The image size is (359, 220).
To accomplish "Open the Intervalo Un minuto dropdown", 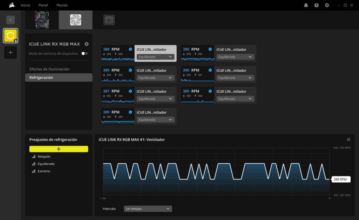I will 148,208.
